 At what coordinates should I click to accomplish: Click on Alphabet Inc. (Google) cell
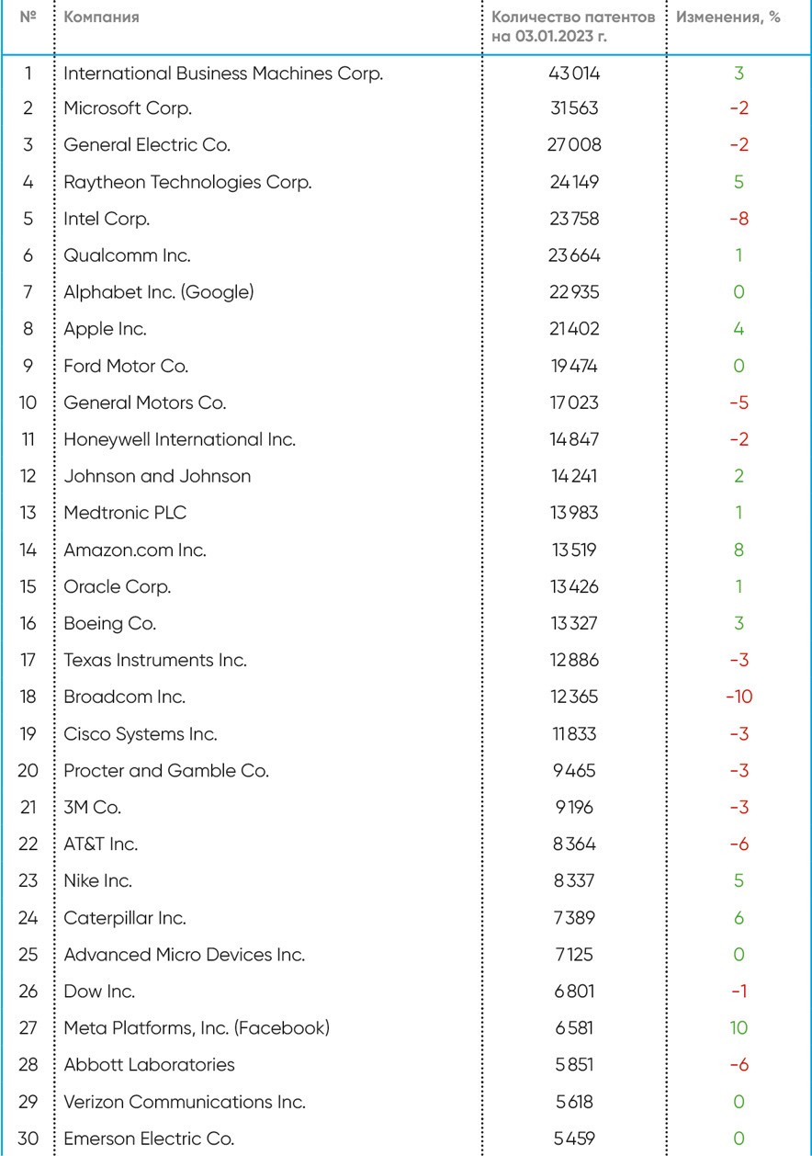point(158,292)
